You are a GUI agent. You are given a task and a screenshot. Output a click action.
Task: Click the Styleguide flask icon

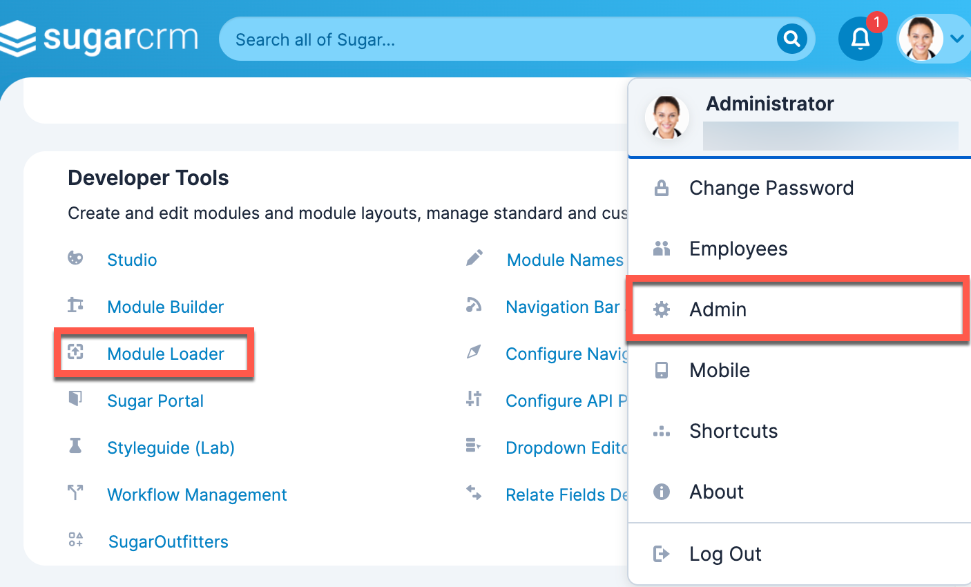click(75, 445)
